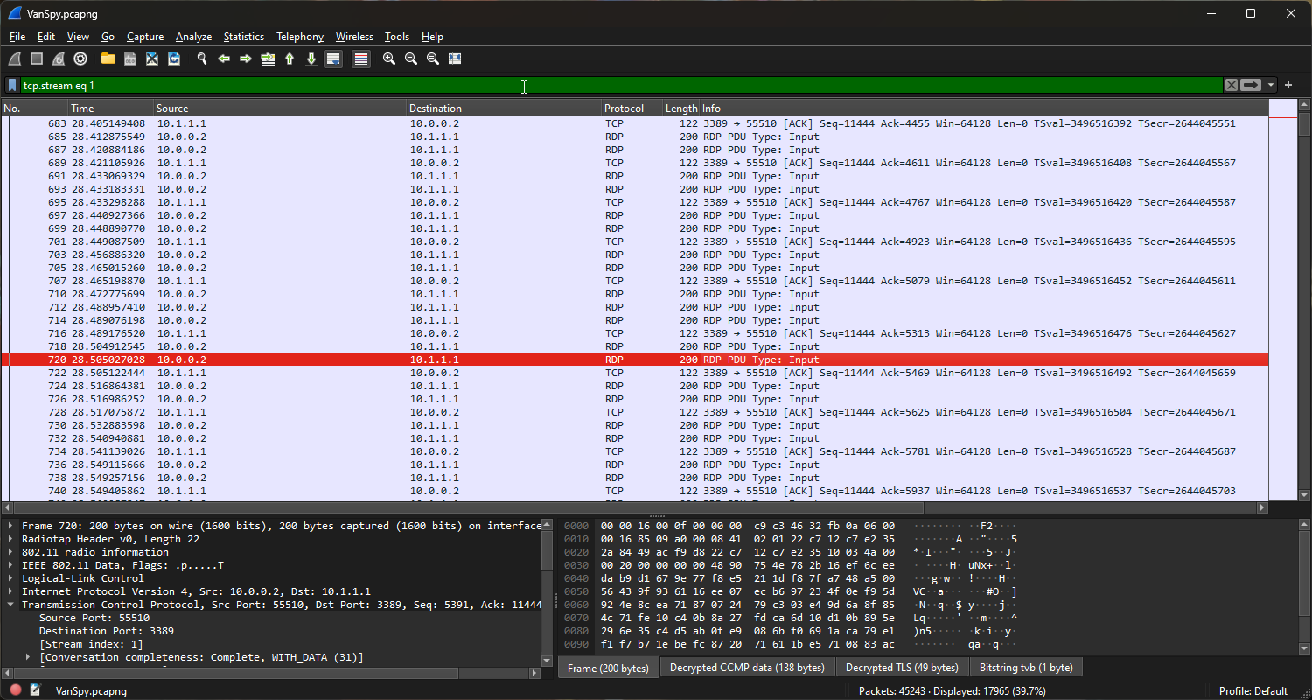The height and width of the screenshot is (700, 1312).
Task: Save this capture file
Action: coord(130,59)
